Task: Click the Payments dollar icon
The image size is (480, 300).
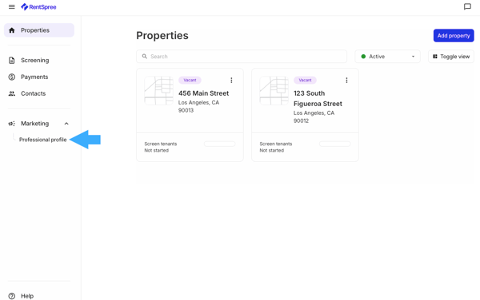Action: tap(12, 77)
